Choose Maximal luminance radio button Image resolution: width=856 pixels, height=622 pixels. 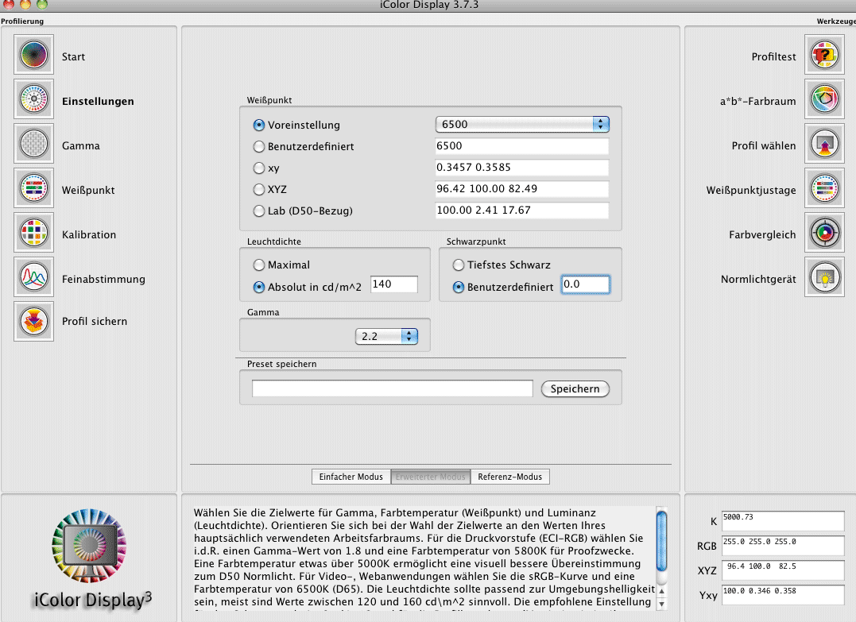[x=259, y=265]
